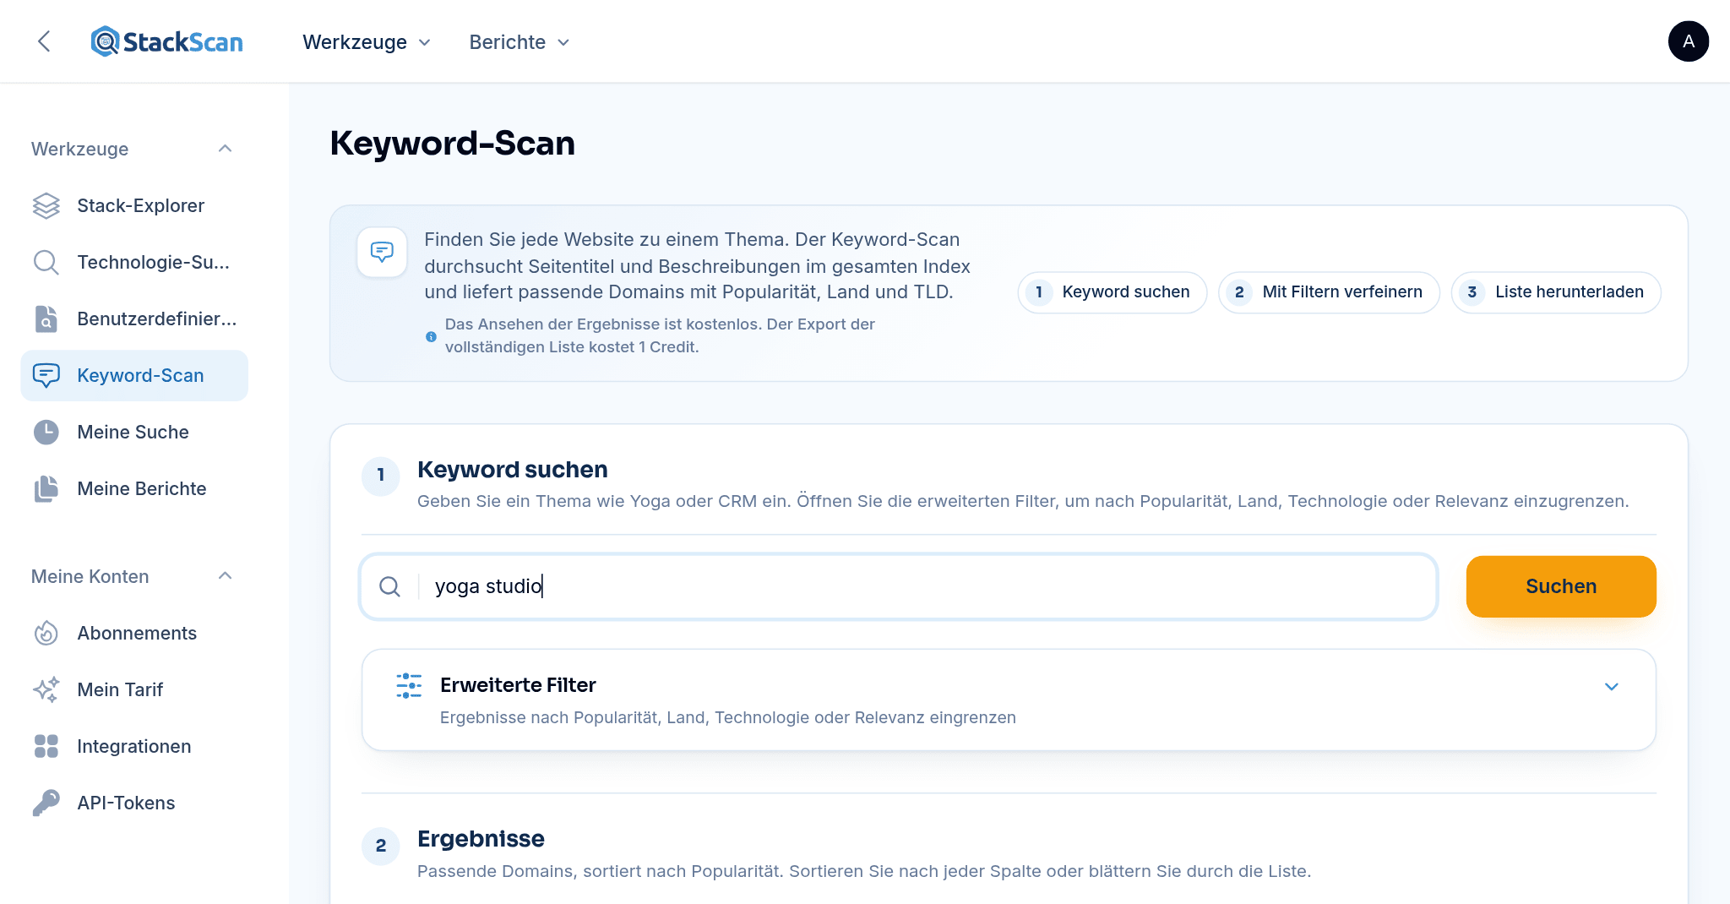
Task: Open the StackScan logo home link
Action: pos(167,41)
